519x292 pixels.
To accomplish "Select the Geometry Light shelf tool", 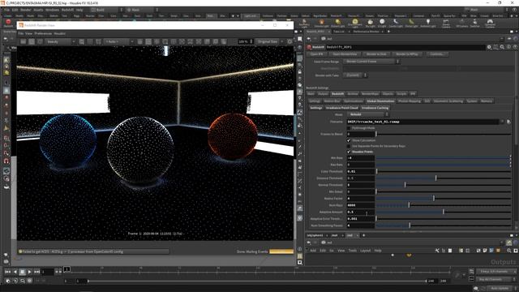I will click(x=304, y=23).
